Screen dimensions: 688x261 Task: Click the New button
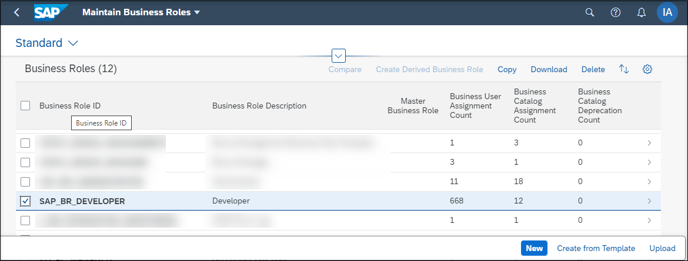coord(534,248)
